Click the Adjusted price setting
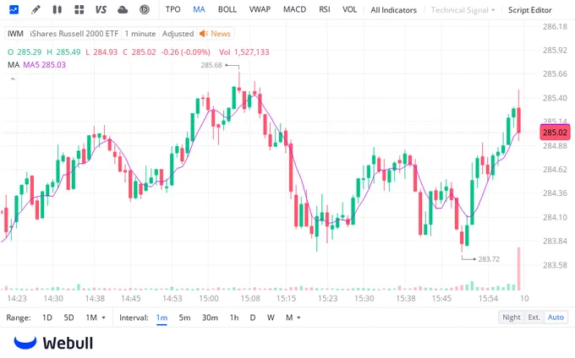 [178, 34]
